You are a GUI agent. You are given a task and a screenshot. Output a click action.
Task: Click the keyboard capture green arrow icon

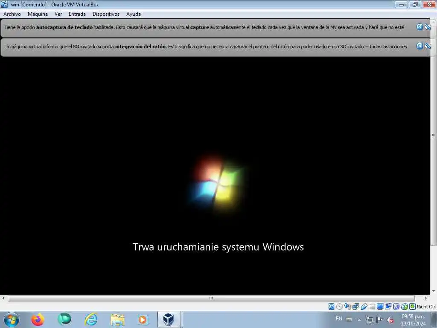coord(413,307)
